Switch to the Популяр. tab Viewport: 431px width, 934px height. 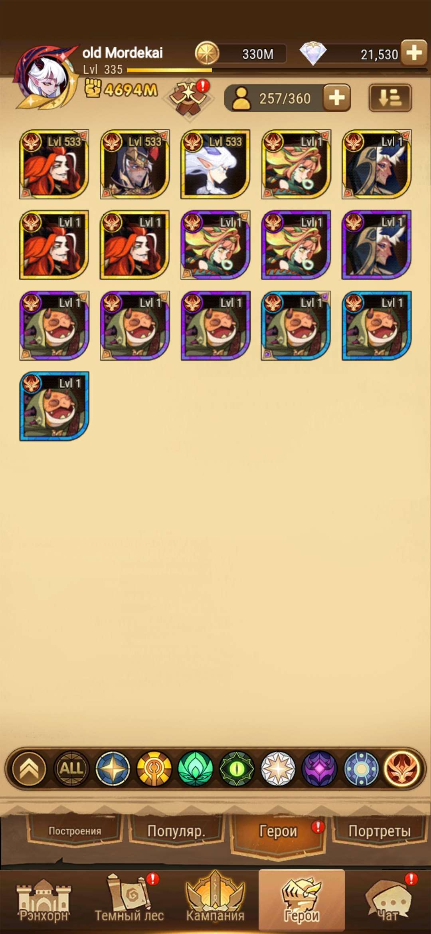[176, 831]
